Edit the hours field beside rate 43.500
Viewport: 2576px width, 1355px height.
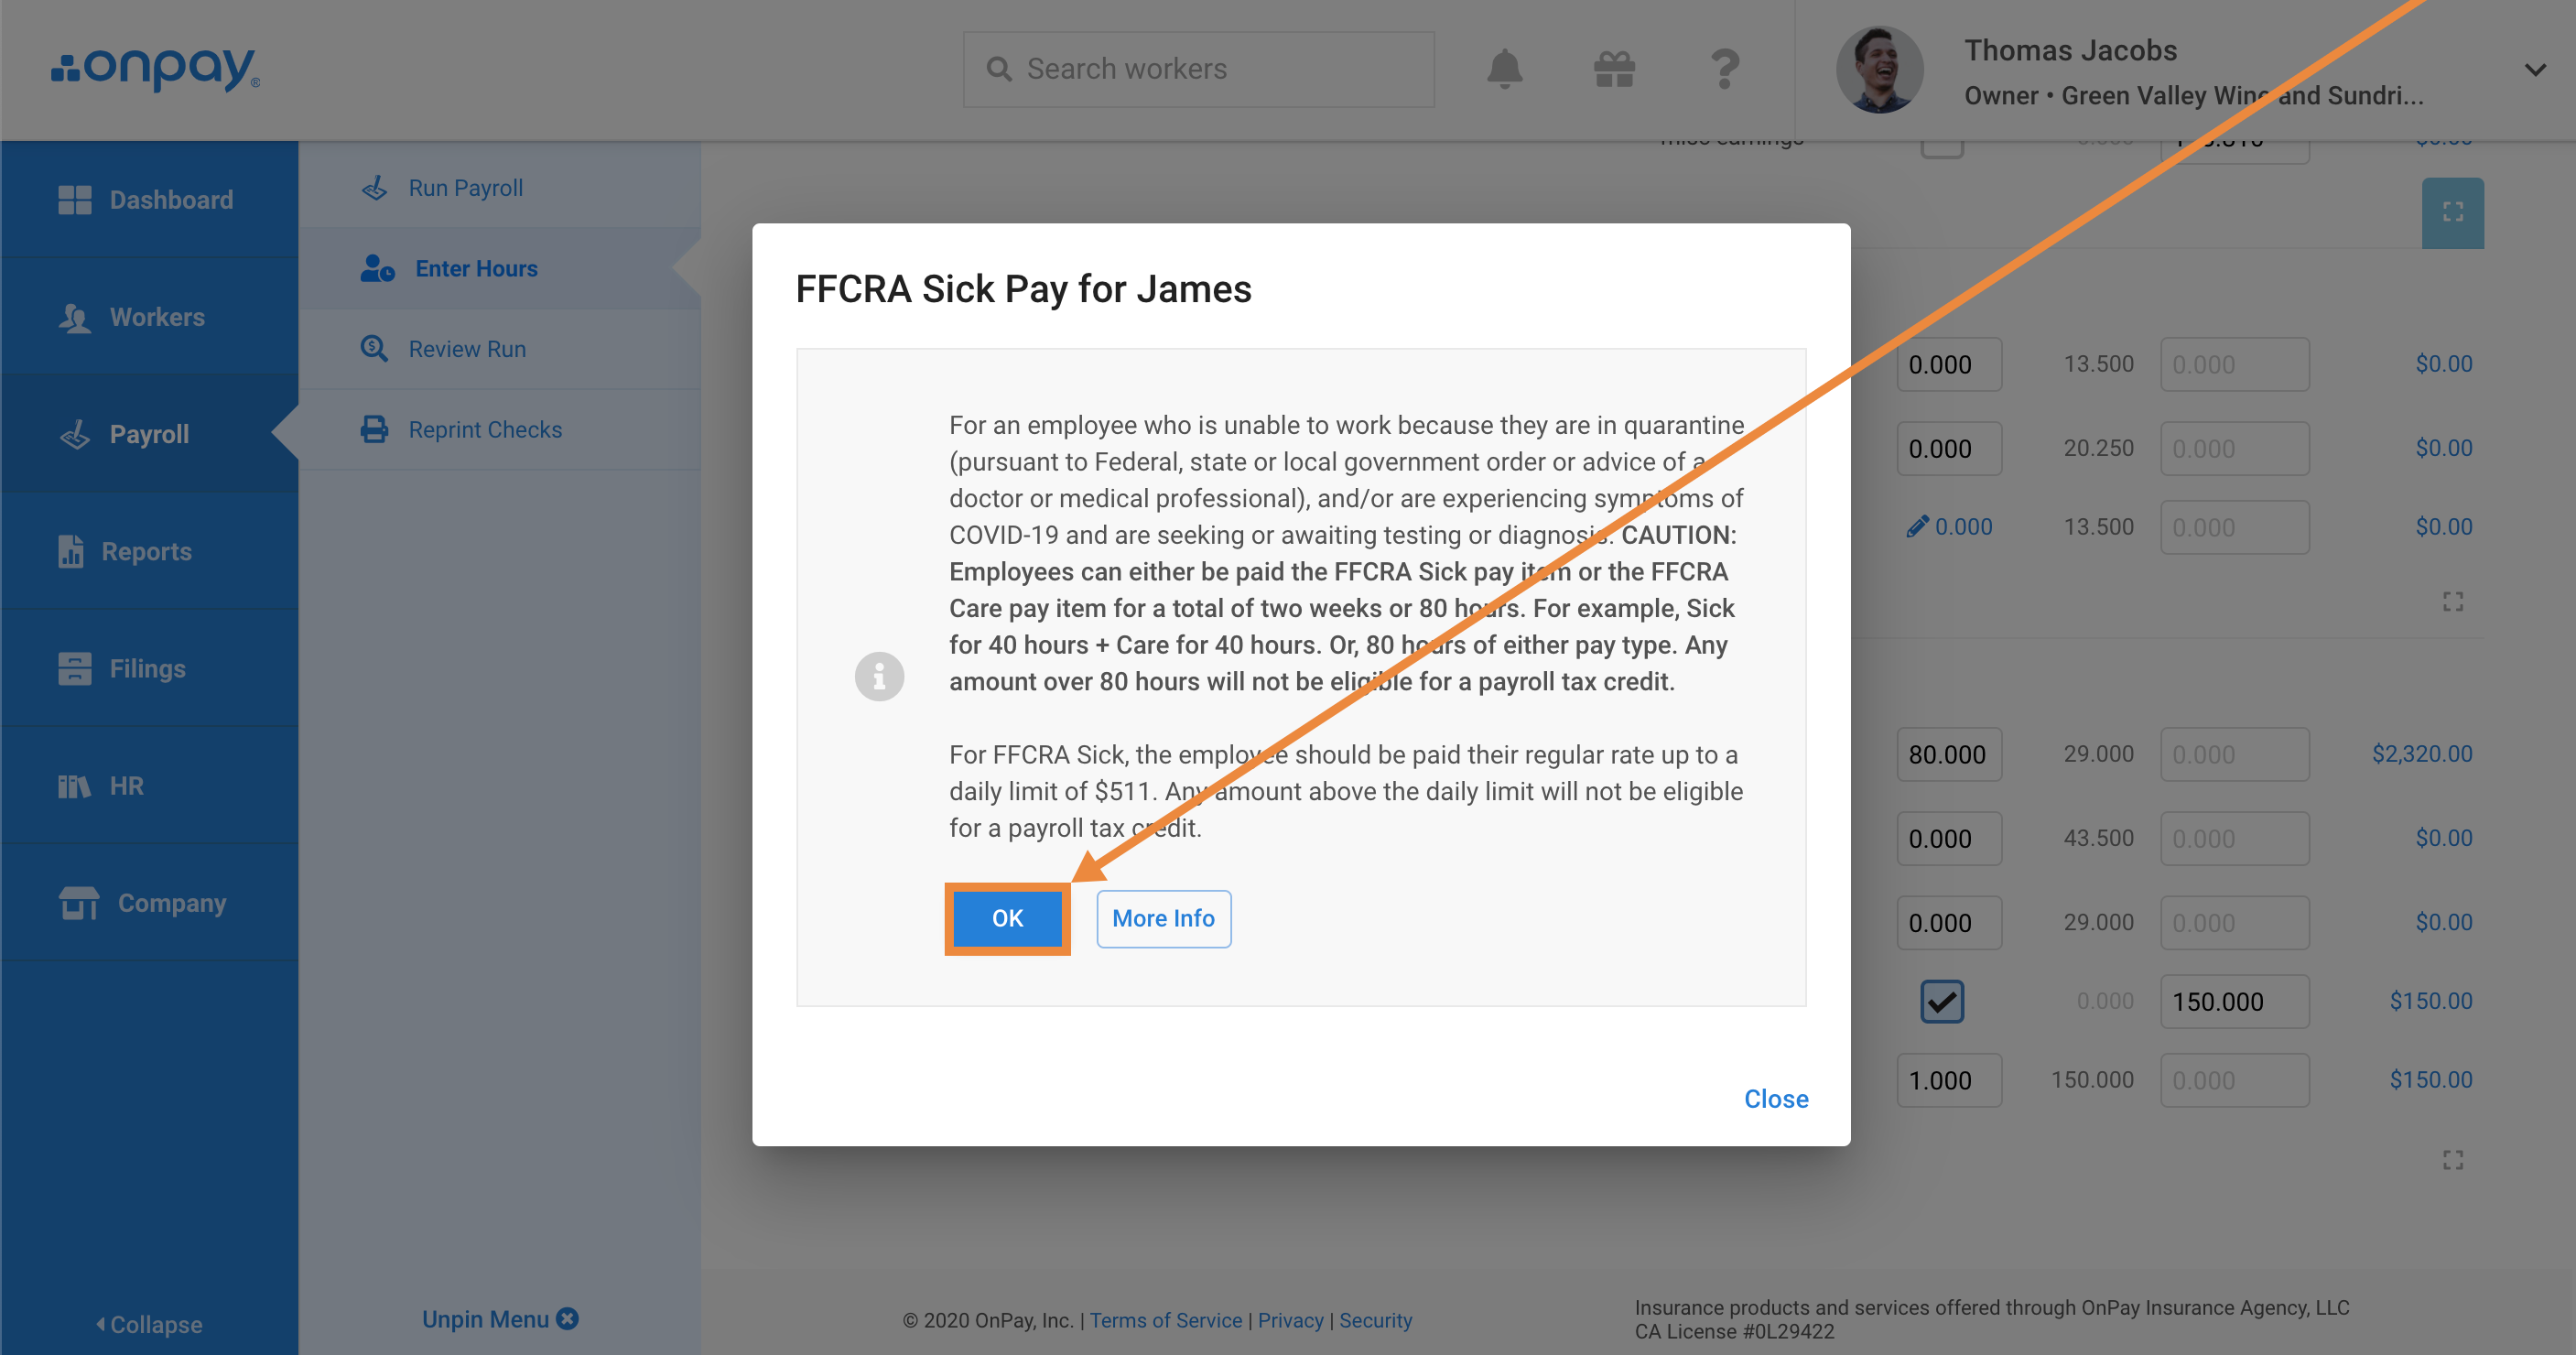point(1948,838)
